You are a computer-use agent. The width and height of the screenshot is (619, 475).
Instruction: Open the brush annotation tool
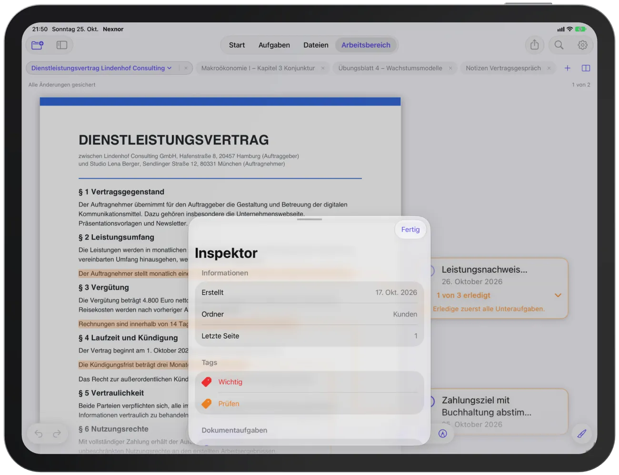(582, 434)
